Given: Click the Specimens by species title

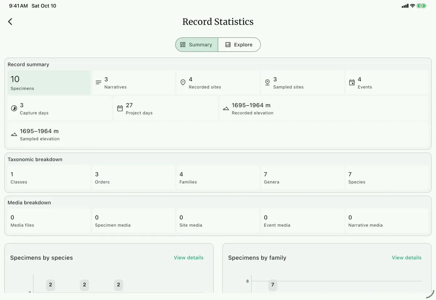Looking at the screenshot, I should coord(41,258).
